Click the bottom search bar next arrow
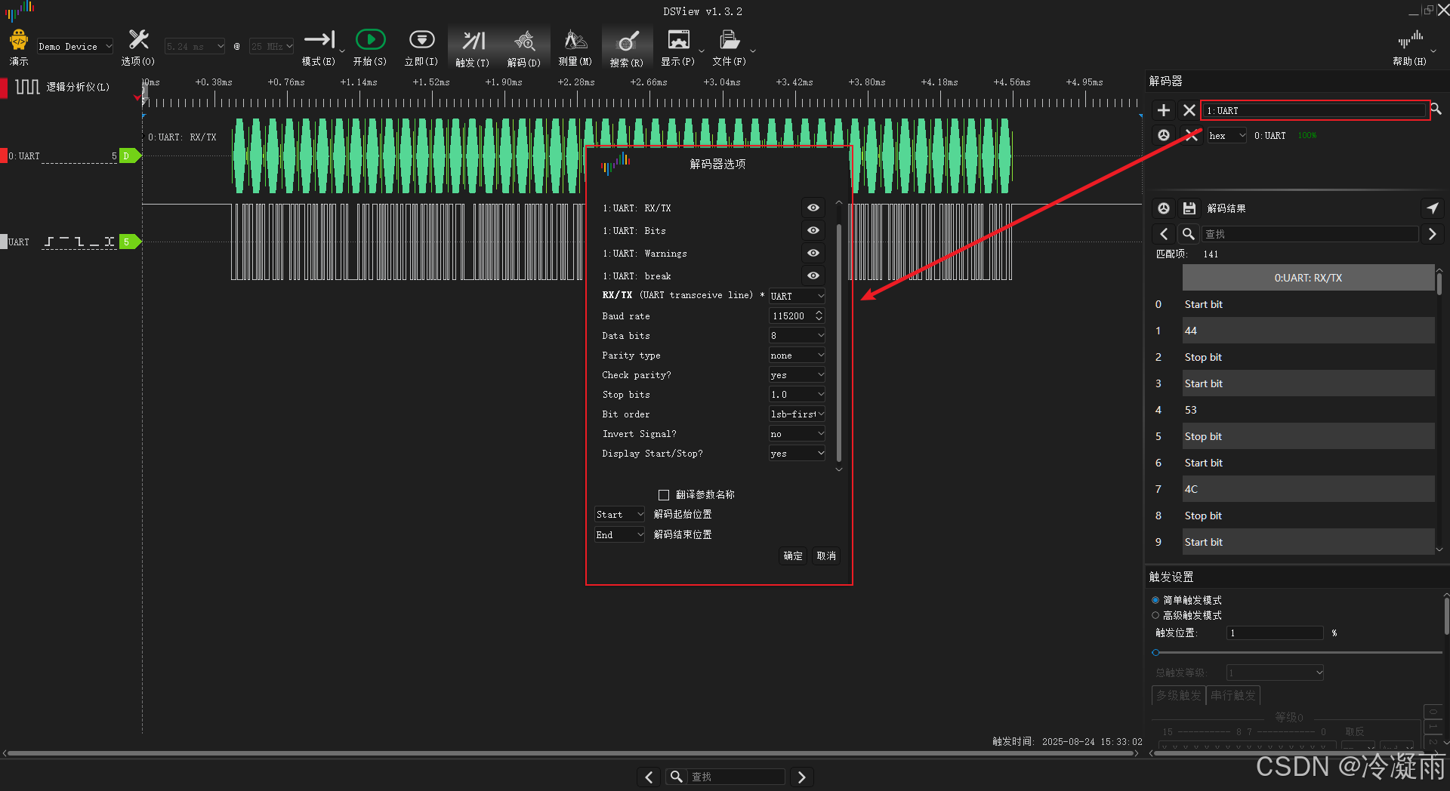1450x791 pixels. click(802, 777)
